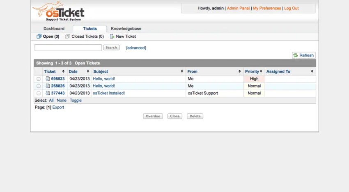This screenshot has height=192, width=349.
Task: Check the box for ticket 698523
Action: click(x=39, y=79)
